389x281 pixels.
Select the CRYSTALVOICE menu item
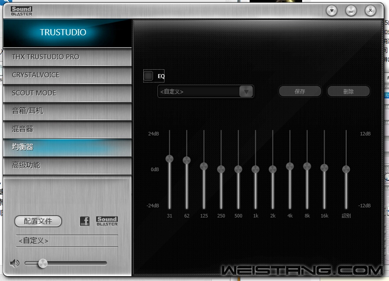click(x=67, y=75)
